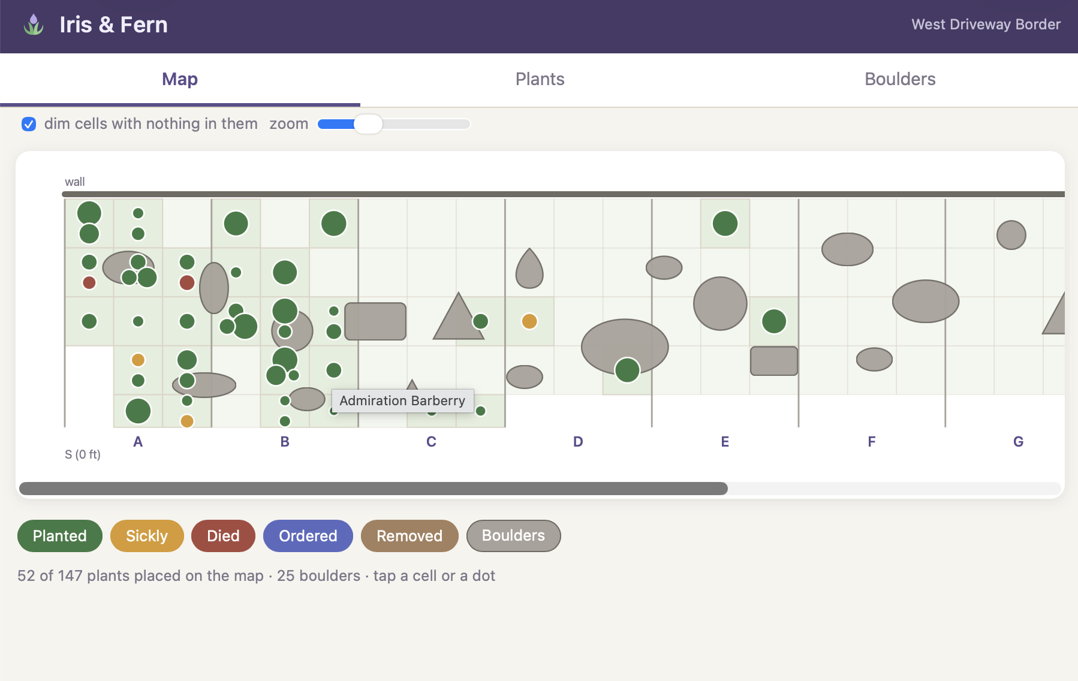
Task: Click the zoom slider handle
Action: (x=368, y=124)
